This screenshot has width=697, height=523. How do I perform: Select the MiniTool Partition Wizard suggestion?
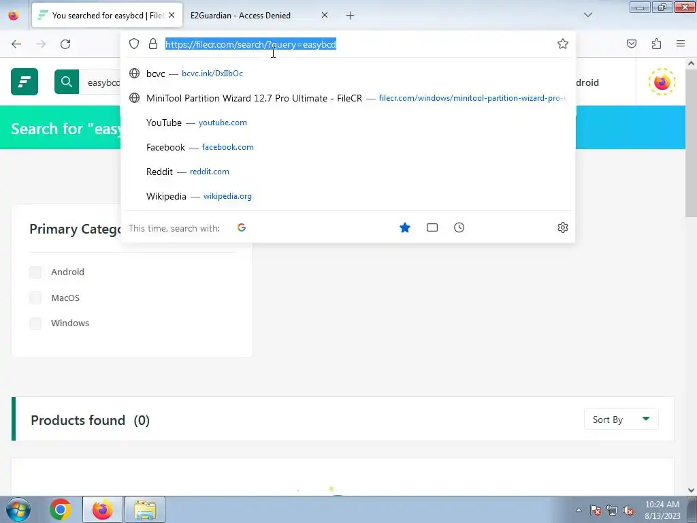point(348,98)
